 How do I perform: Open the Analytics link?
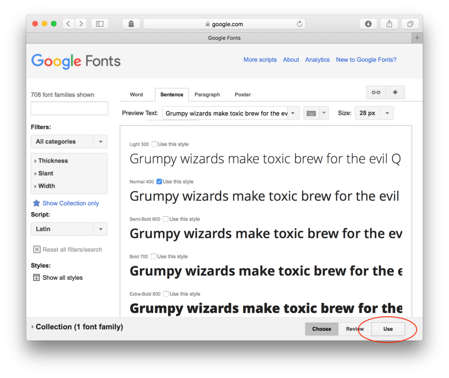coord(317,59)
